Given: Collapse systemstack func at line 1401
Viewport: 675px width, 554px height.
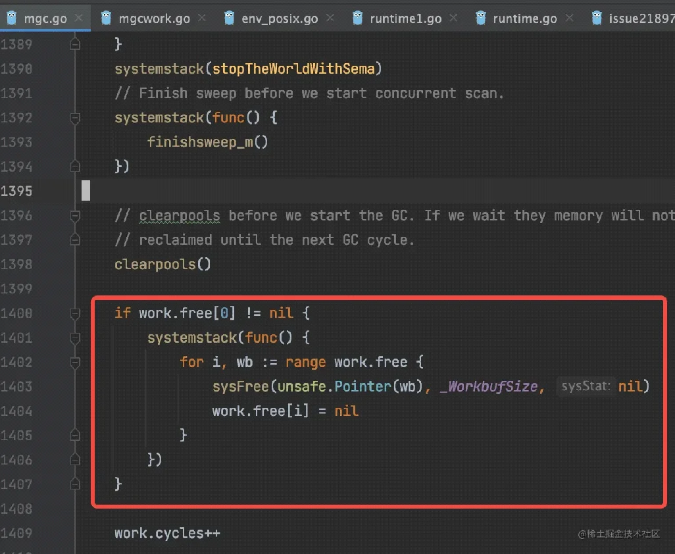Looking at the screenshot, I should pyautogui.click(x=75, y=338).
